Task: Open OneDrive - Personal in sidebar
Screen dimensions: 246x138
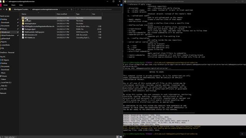Action: click(x=7, y=53)
